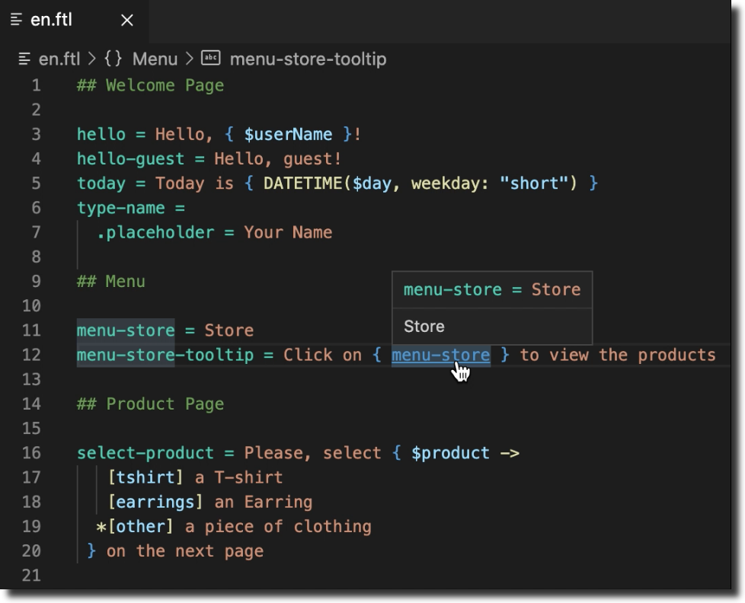Click 'menu-store = Store' in hover popup
This screenshot has height=603, width=745.
pos(492,289)
